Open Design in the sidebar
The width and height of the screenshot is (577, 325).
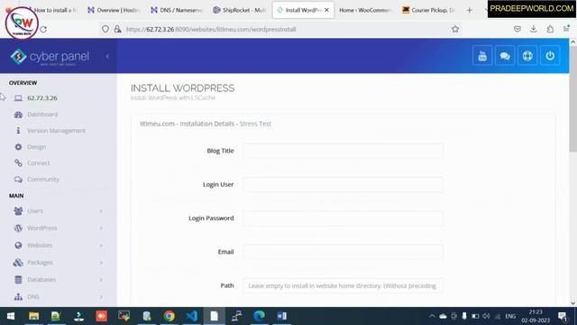36,146
